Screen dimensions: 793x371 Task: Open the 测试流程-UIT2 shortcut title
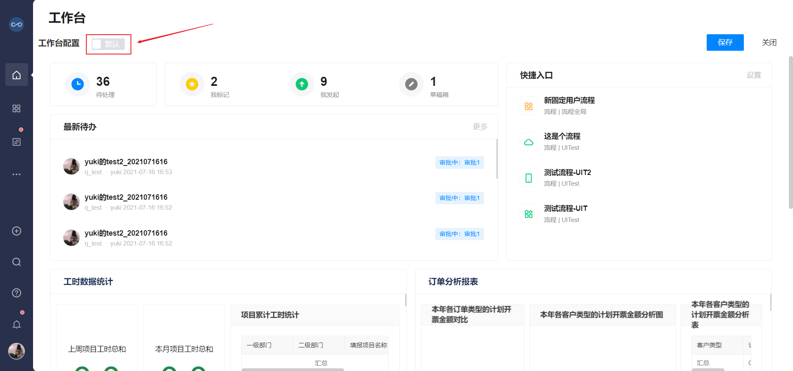(x=567, y=173)
